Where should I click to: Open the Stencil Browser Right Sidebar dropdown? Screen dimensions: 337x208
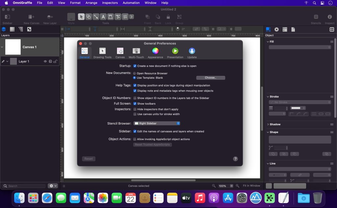[x=157, y=124]
